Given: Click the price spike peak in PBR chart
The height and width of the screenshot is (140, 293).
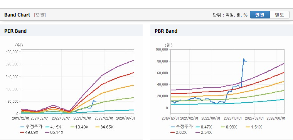Looking at the screenshot, I should (244, 59).
